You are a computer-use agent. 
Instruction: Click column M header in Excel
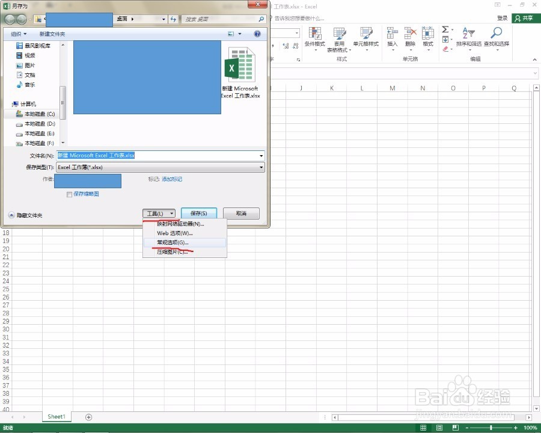tap(393, 88)
